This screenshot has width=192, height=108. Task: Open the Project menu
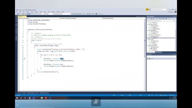tap(28, 12)
